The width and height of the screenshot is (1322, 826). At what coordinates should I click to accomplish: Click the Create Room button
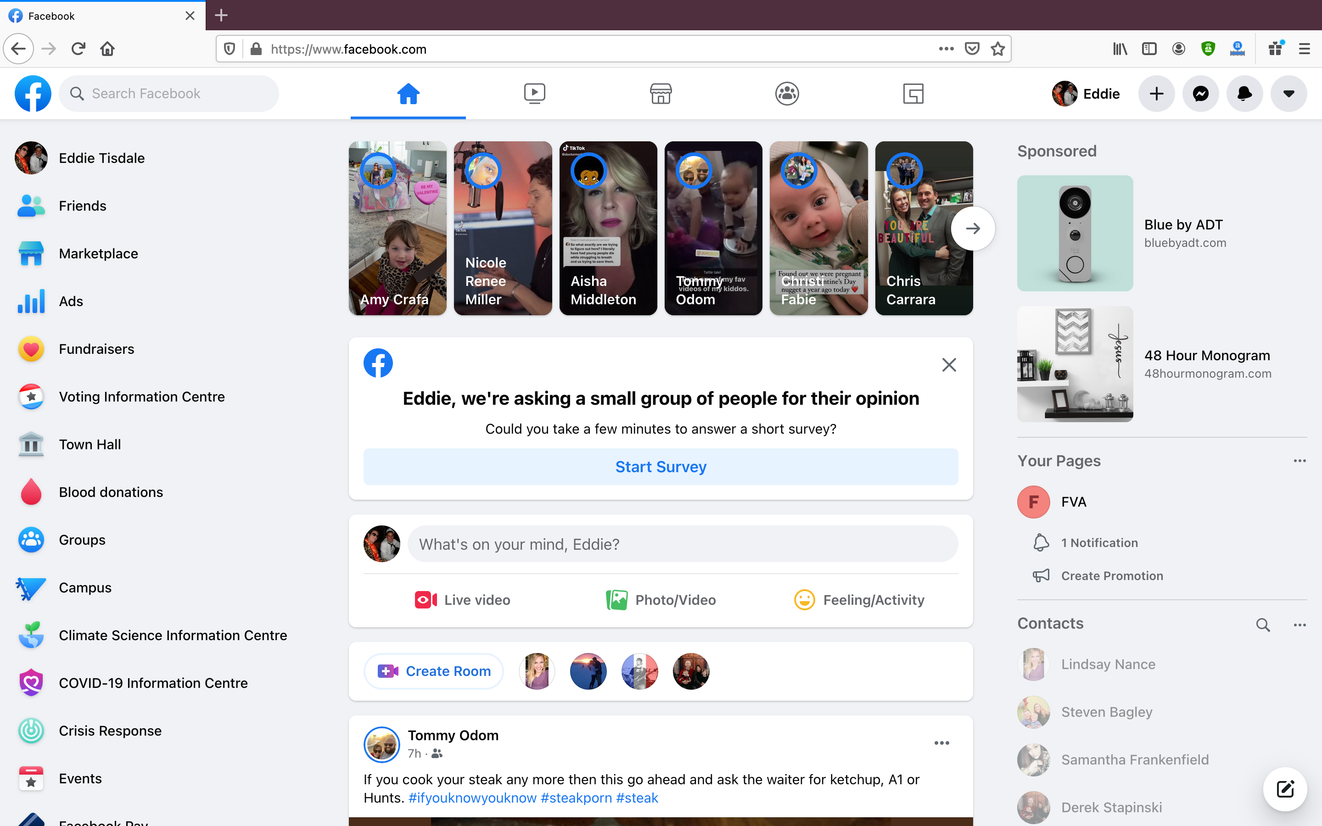(434, 671)
